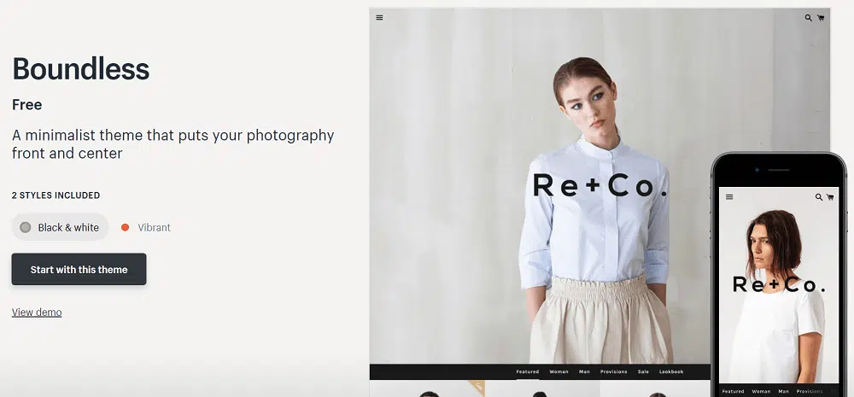Screen dimensions: 854x397
Task: Click the Re+Co. logo on phone preview
Action: [x=778, y=284]
